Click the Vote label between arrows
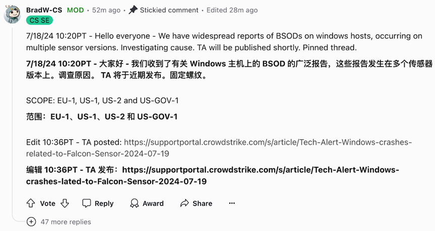 [47, 203]
